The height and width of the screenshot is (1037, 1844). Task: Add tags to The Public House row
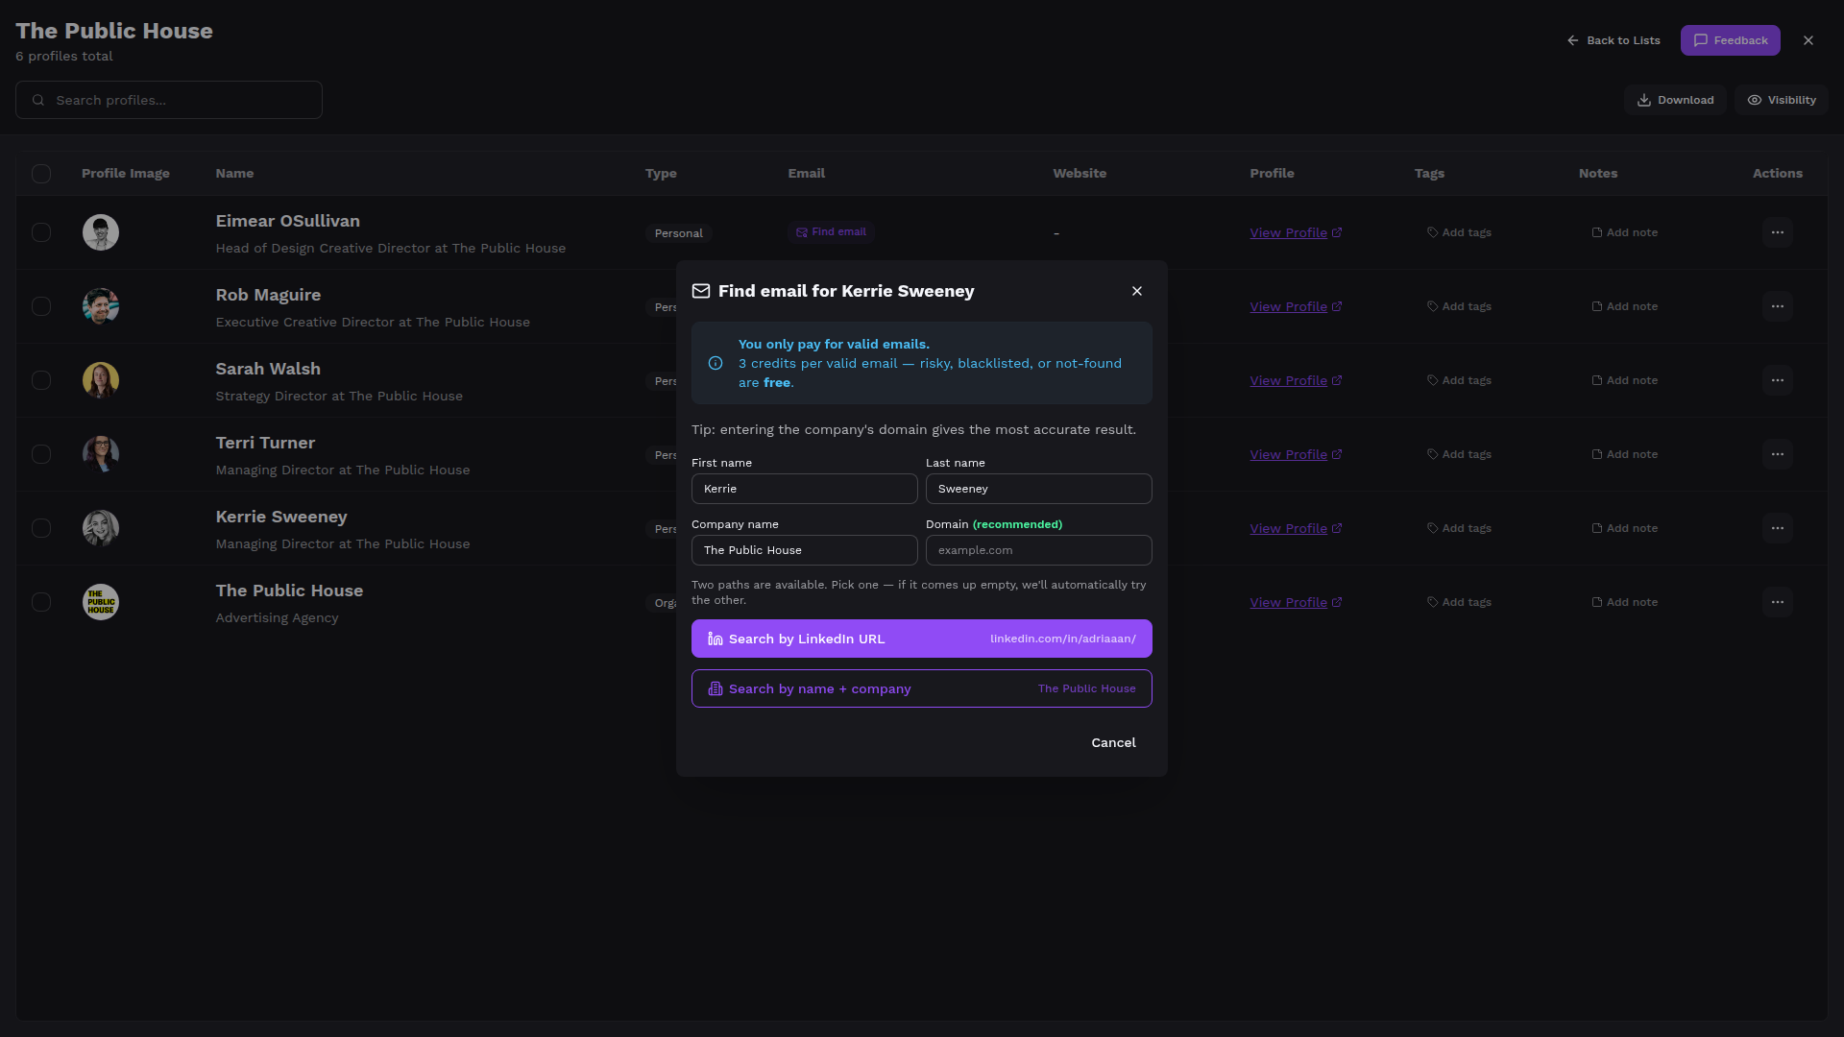click(x=1459, y=602)
